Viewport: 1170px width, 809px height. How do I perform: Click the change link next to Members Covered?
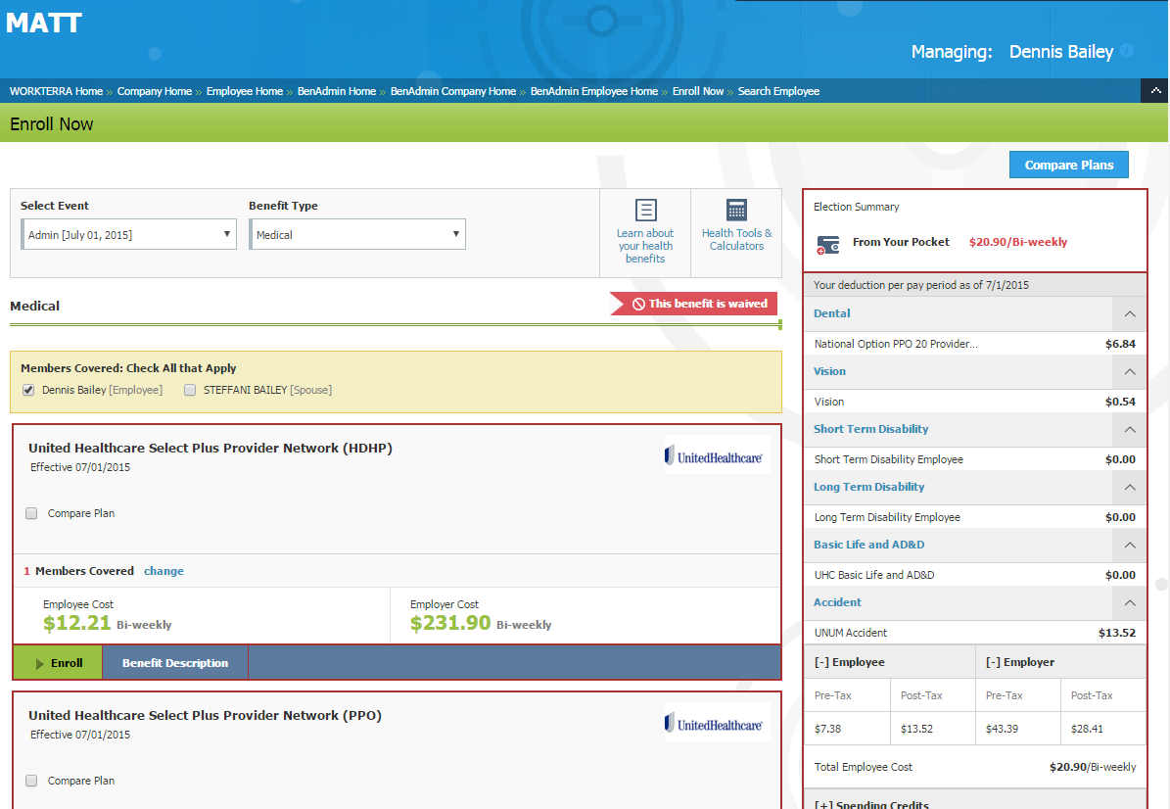[164, 571]
